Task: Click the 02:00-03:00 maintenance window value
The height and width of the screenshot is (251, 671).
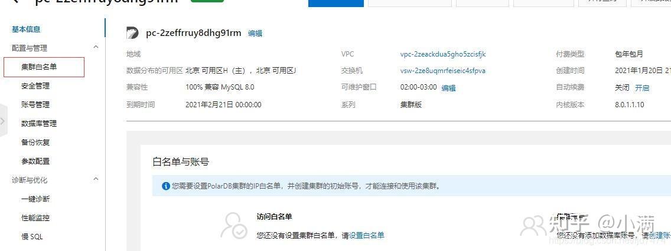Action: (x=419, y=87)
